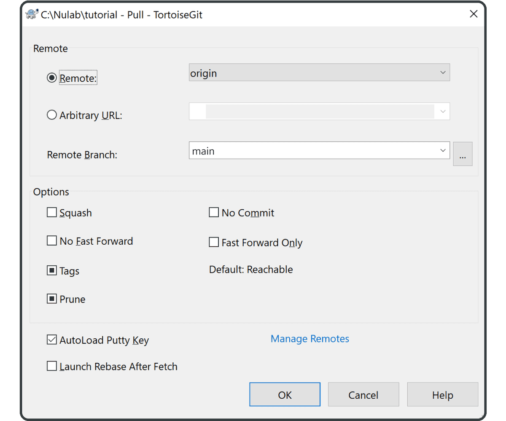Open the Manage Remotes link
Viewport: 506px width, 421px height.
[310, 339]
